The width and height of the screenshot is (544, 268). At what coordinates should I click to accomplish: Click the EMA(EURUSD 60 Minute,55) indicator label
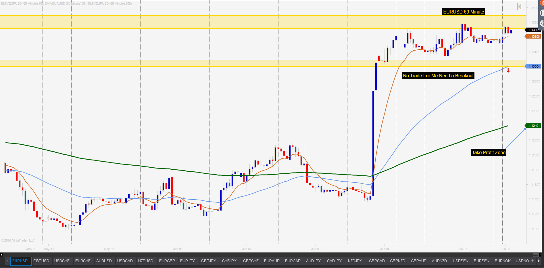point(66,3)
